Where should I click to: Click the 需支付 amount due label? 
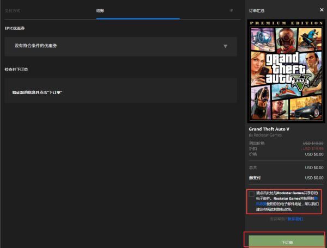(x=255, y=178)
